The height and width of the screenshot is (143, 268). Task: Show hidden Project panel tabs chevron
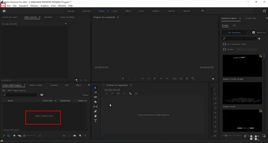[89, 85]
